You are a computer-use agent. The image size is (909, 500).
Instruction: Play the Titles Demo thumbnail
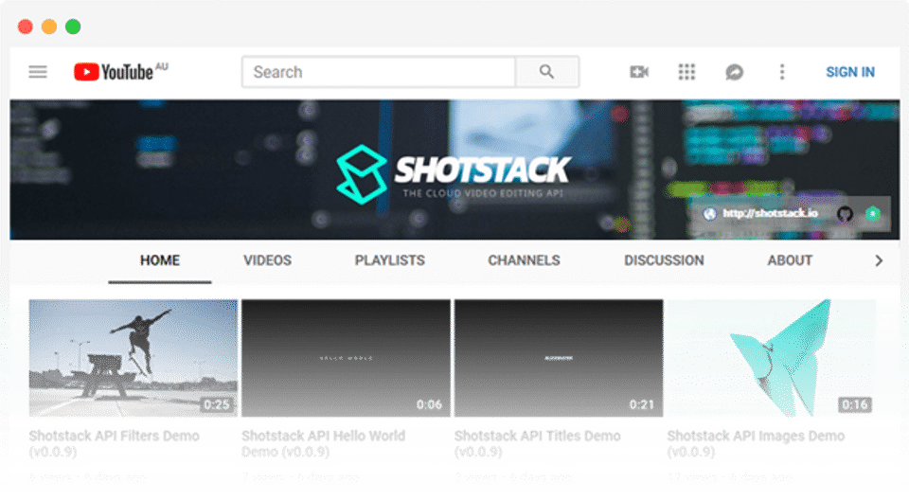[559, 358]
